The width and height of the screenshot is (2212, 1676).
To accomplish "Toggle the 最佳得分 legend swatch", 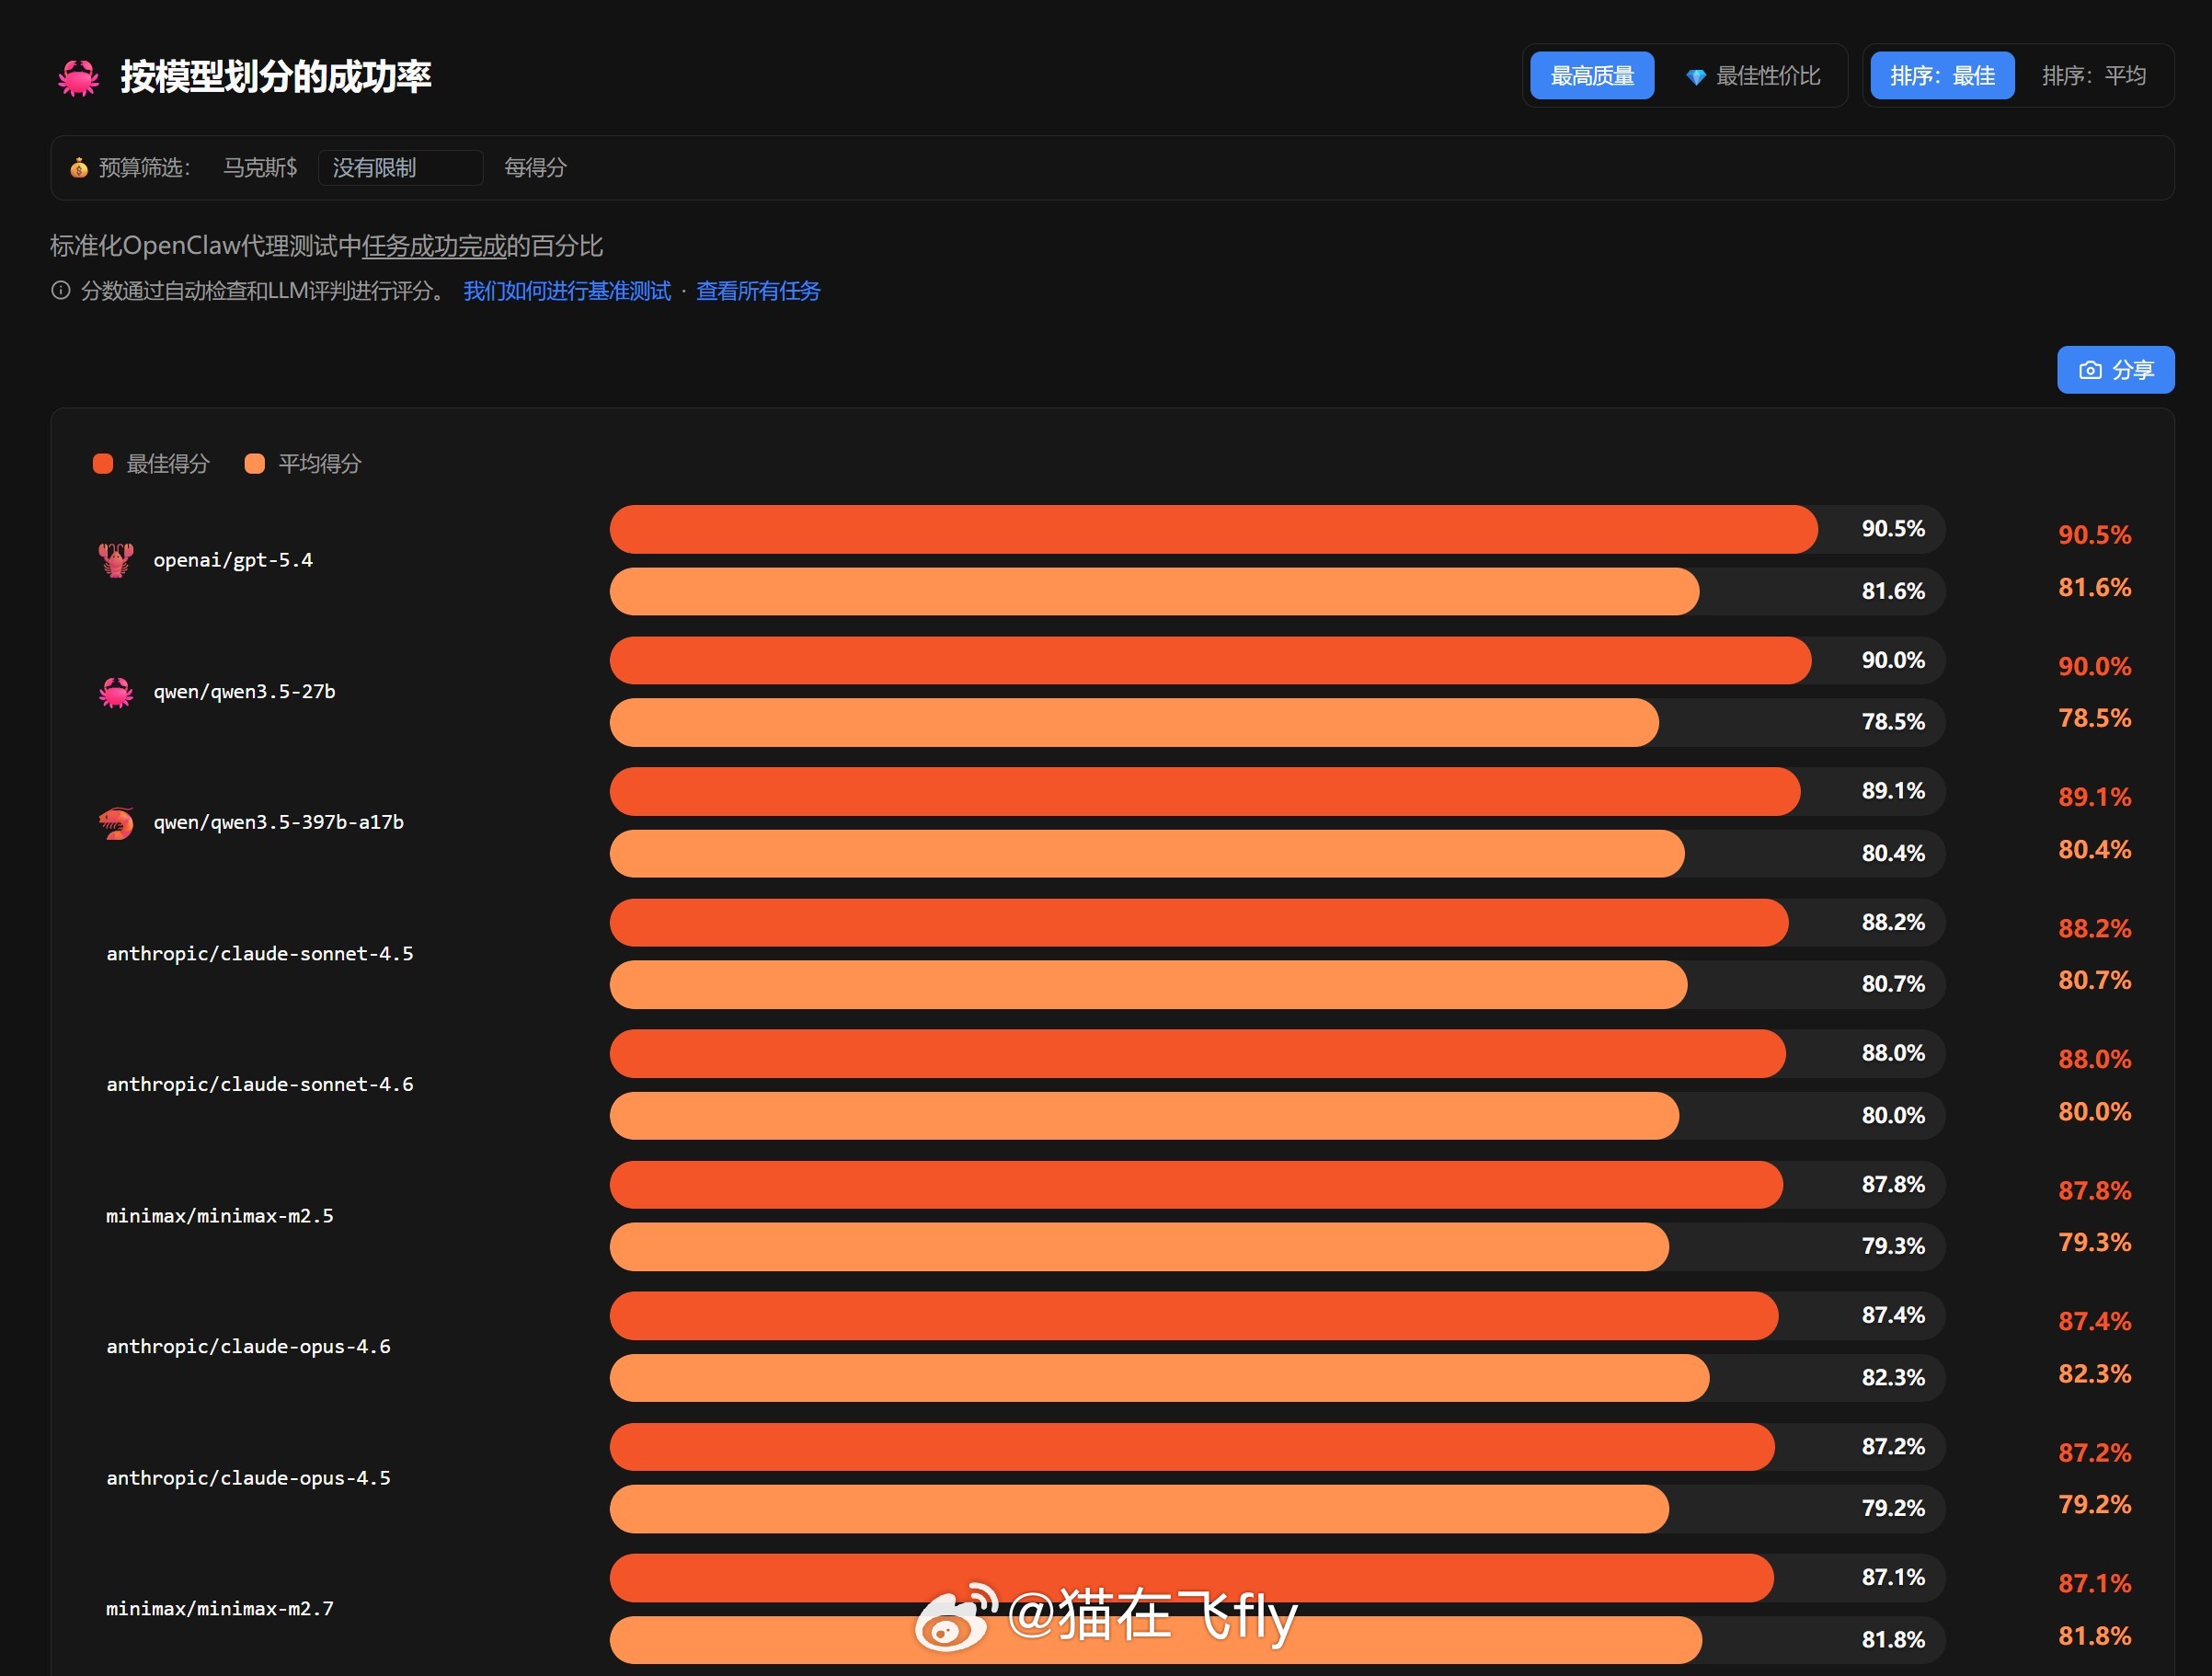I will [x=103, y=464].
